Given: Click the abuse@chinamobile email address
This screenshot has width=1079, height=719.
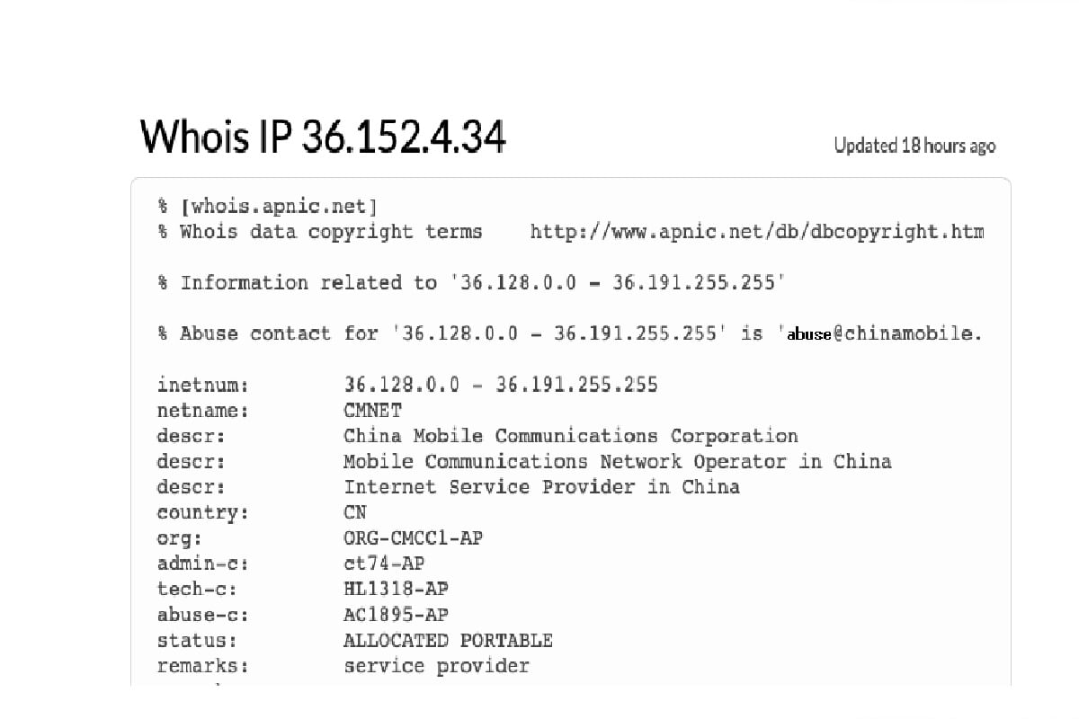Looking at the screenshot, I should click(884, 334).
